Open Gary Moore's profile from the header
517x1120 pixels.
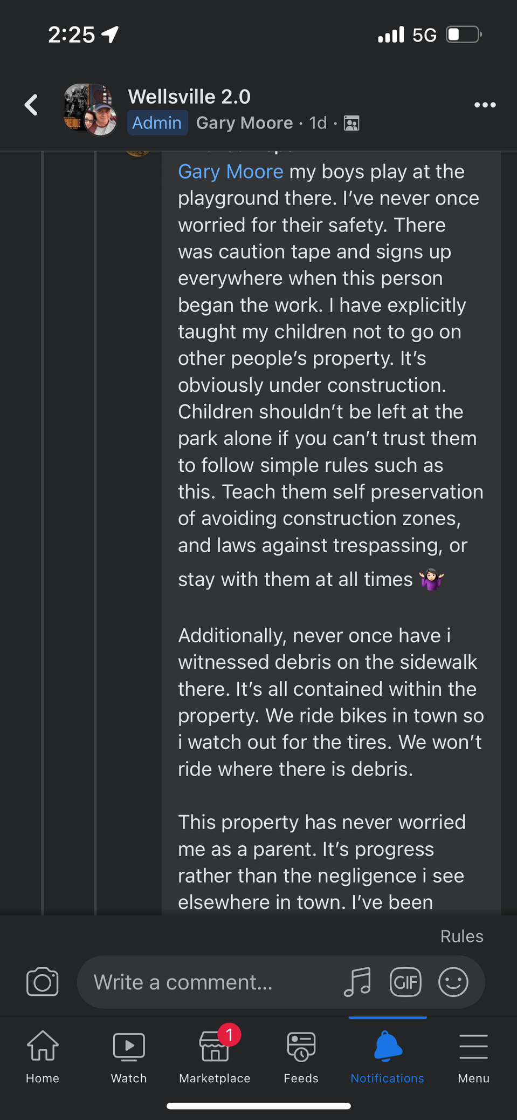pyautogui.click(x=244, y=123)
